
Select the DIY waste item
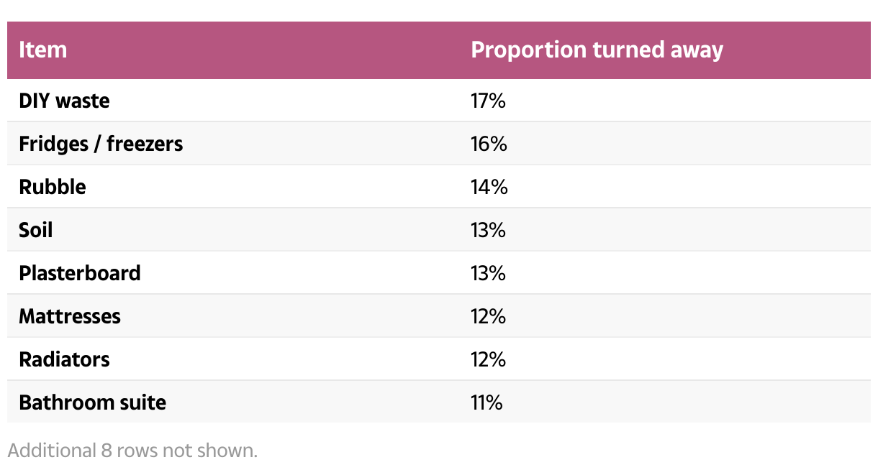tap(64, 101)
